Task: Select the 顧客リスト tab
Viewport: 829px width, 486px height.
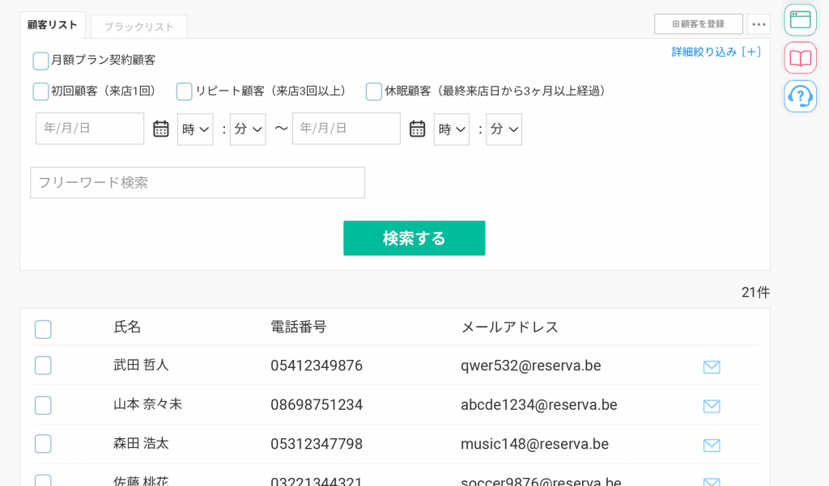Action: tap(53, 25)
